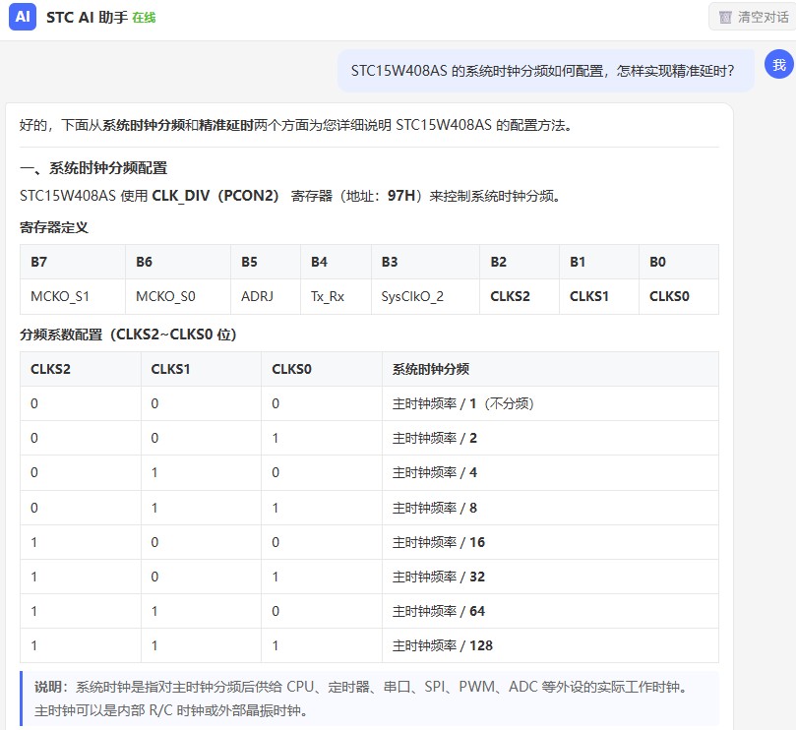Click the CLK_DIV (PCON2) register name text
Image resolution: width=796 pixels, height=730 pixels.
click(x=215, y=196)
